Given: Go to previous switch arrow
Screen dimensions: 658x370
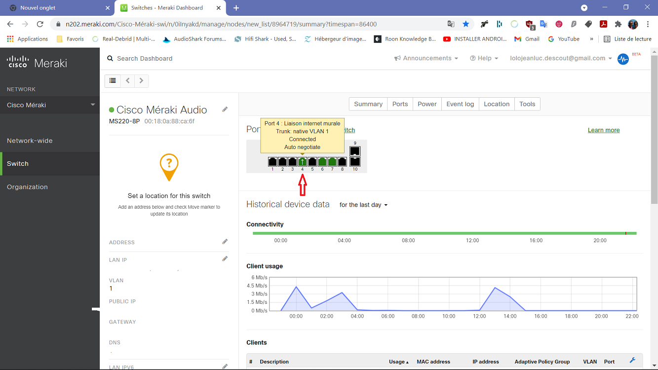Looking at the screenshot, I should pyautogui.click(x=127, y=81).
